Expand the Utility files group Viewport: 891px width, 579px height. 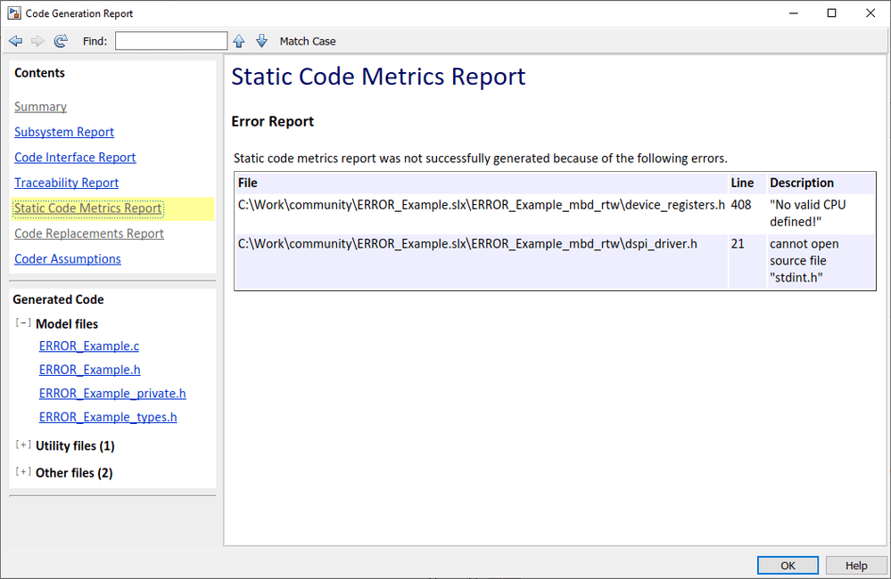(x=23, y=445)
